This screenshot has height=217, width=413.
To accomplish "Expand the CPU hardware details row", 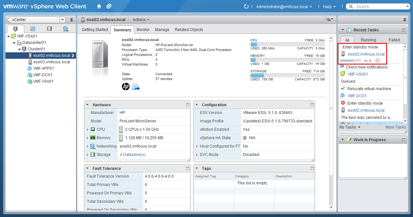I will coord(88,129).
